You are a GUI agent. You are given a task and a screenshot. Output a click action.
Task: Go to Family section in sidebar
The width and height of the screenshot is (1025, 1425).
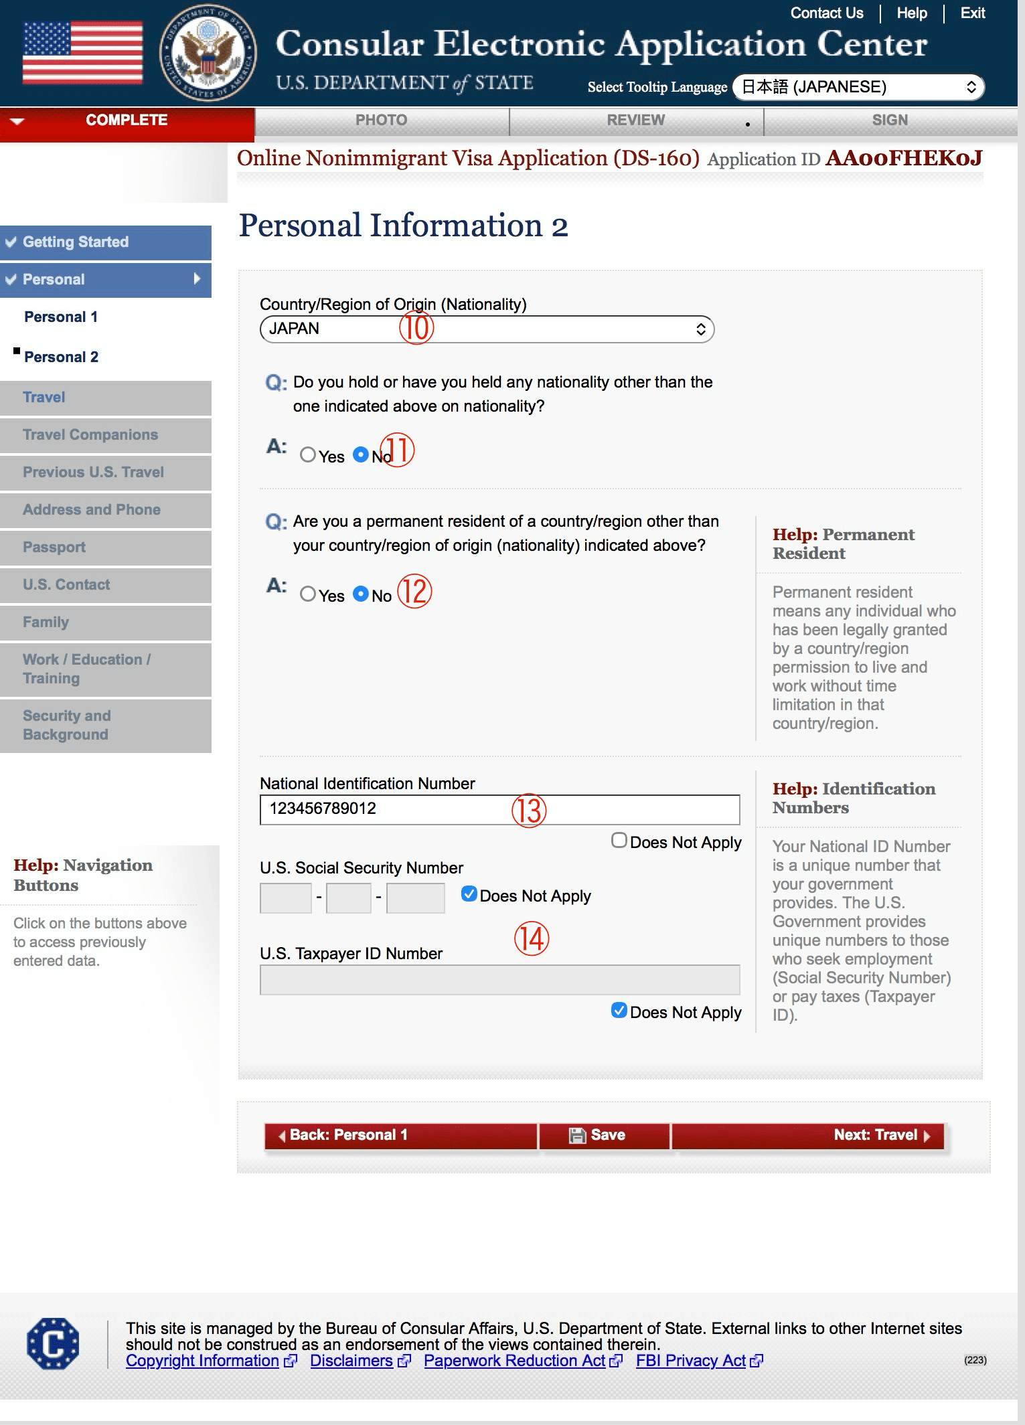click(106, 622)
